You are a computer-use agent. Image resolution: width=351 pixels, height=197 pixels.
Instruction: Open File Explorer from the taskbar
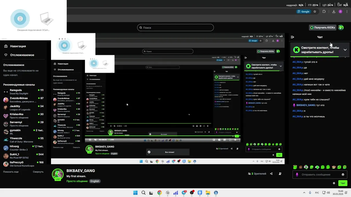coord(208,193)
